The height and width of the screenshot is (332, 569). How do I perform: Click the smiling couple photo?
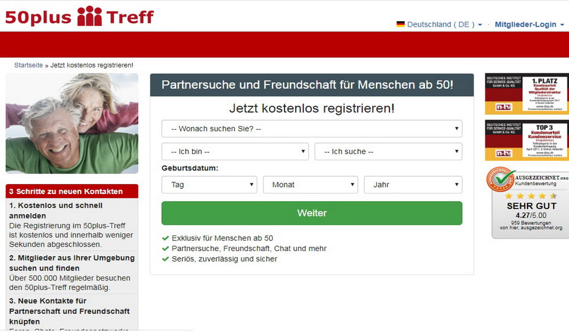tap(72, 123)
